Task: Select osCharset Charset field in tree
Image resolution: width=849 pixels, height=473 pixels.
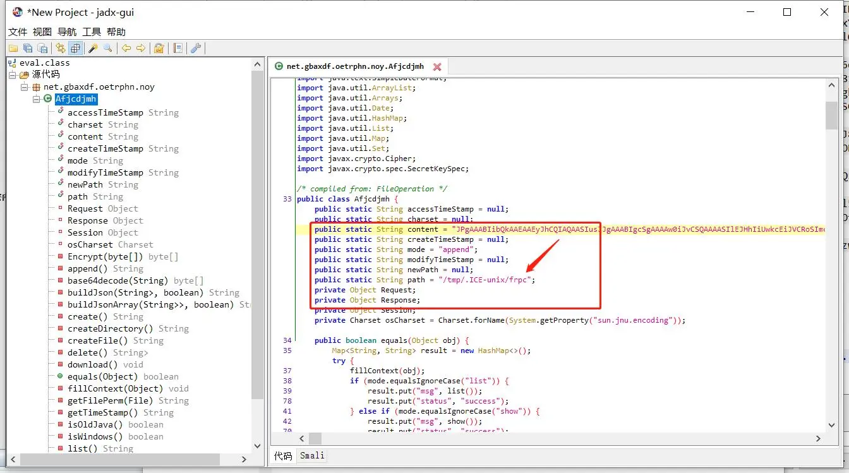Action: (x=111, y=244)
